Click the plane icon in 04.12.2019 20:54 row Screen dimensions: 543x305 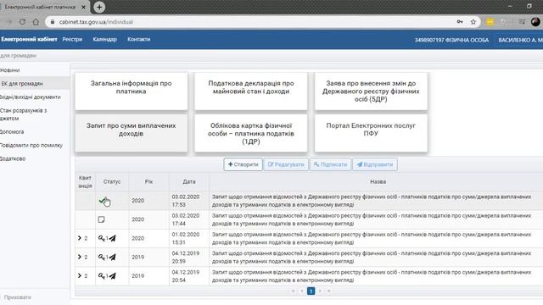113,275
